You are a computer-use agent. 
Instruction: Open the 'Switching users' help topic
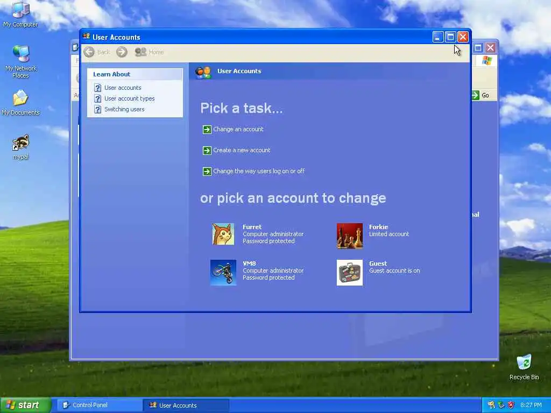click(124, 109)
